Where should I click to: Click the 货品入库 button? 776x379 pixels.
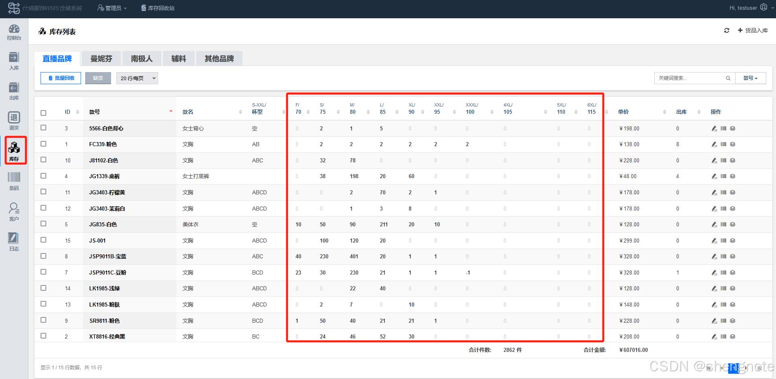pyautogui.click(x=752, y=30)
